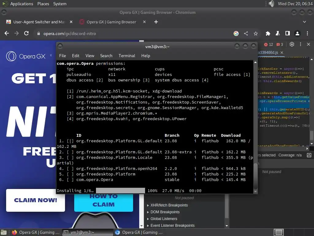Click the date and time clock
The image size is (314, 236).
[x=295, y=4]
